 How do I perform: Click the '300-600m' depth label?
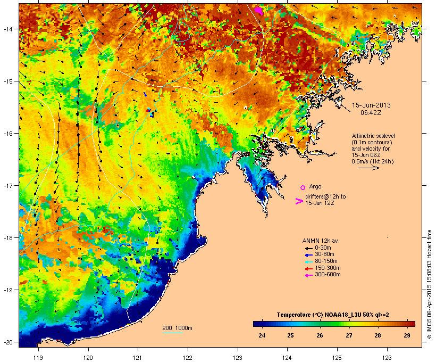328,275
